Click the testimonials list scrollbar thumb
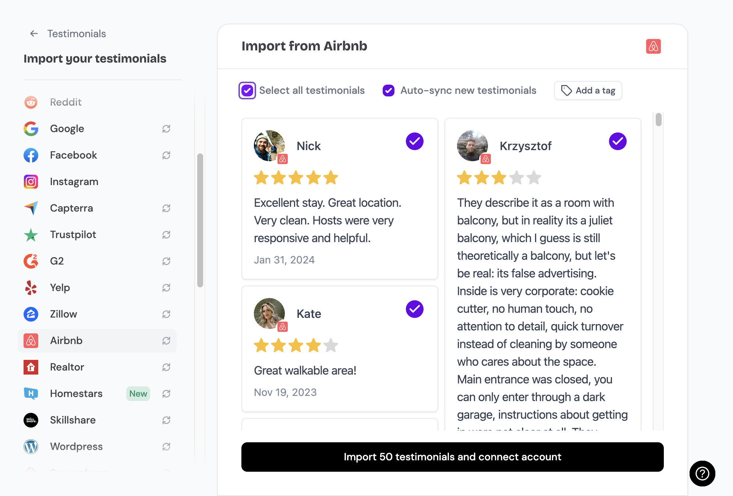Viewport: 733px width, 496px height. point(659,120)
